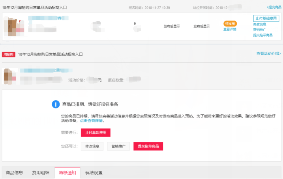The width and height of the screenshot is (283, 179).
Task: Open the 查看详情 link under 待发布
Action: (x=230, y=30)
